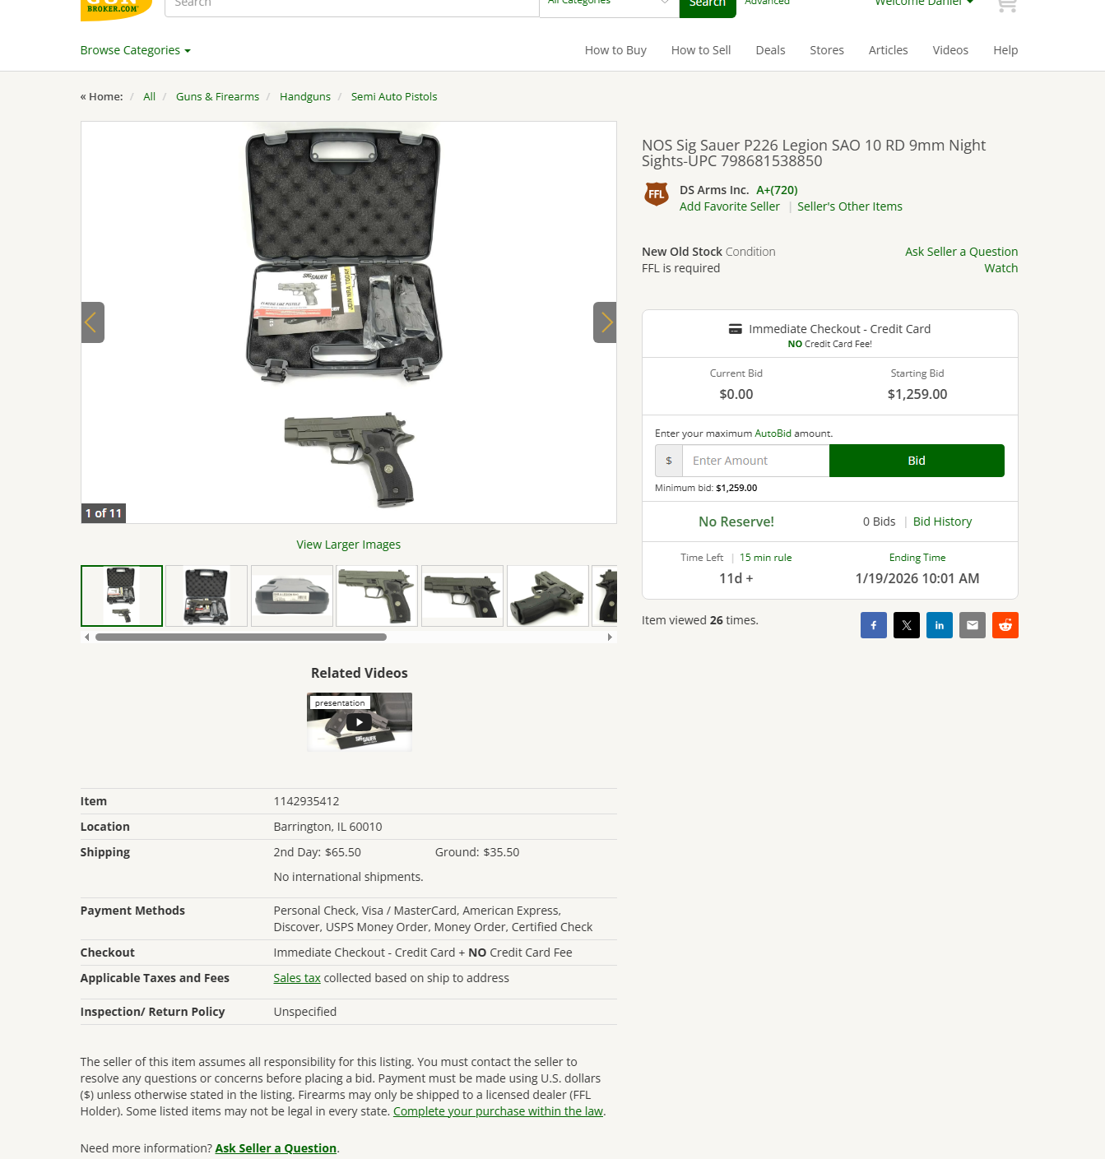1105x1159 pixels.
Task: Click the green Bid button
Action: pos(917,461)
